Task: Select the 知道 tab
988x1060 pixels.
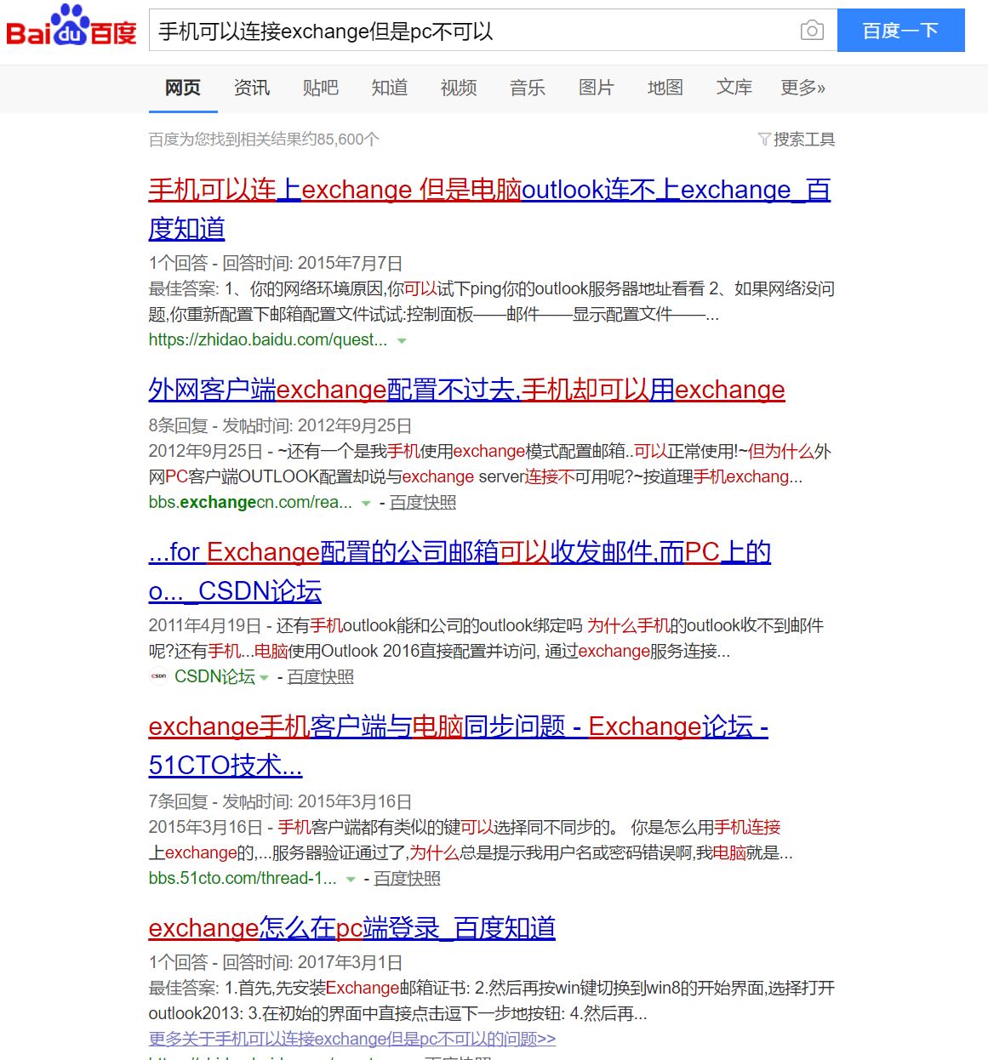Action: [389, 88]
